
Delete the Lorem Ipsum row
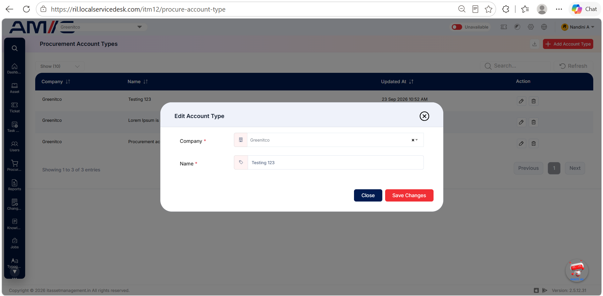pyautogui.click(x=534, y=122)
